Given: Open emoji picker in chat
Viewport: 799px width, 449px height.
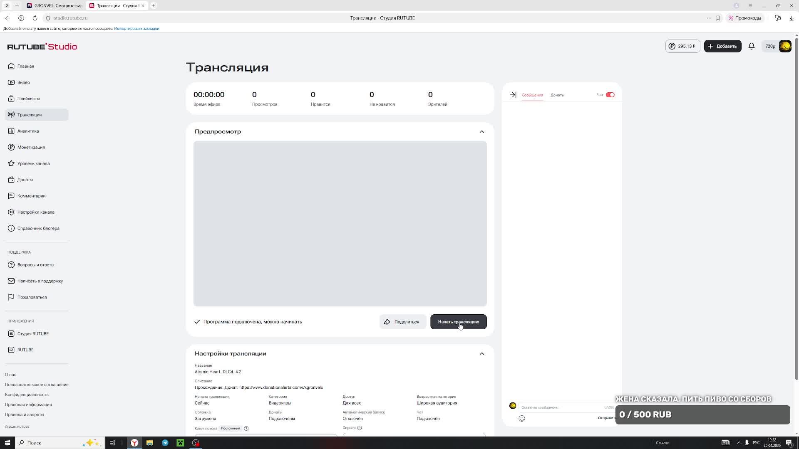Looking at the screenshot, I should pos(522,418).
